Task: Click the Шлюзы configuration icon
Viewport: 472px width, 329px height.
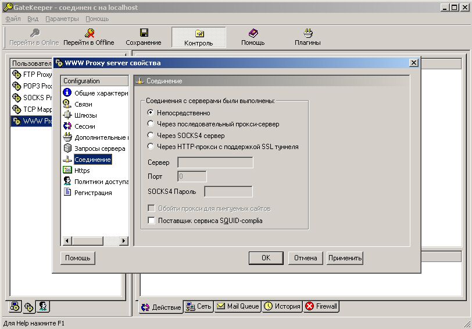Action: (67, 115)
